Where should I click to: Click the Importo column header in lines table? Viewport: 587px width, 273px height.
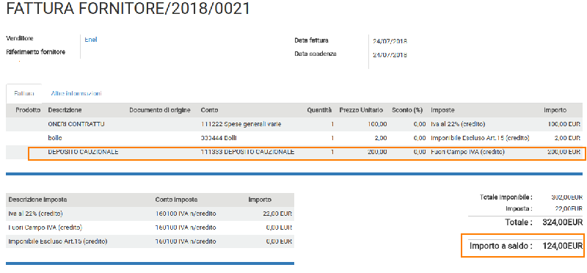coord(555,110)
